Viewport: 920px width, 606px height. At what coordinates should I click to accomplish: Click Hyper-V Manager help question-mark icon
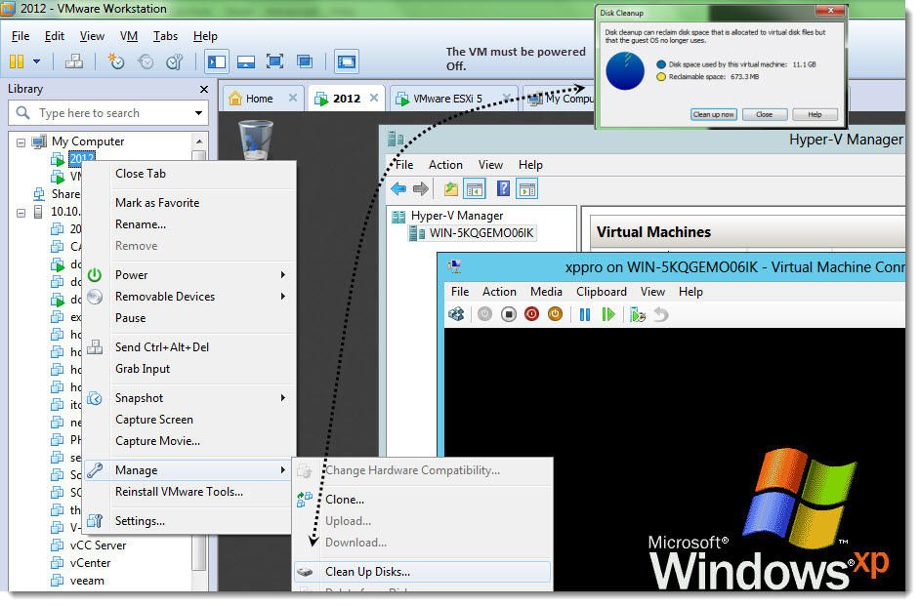503,188
